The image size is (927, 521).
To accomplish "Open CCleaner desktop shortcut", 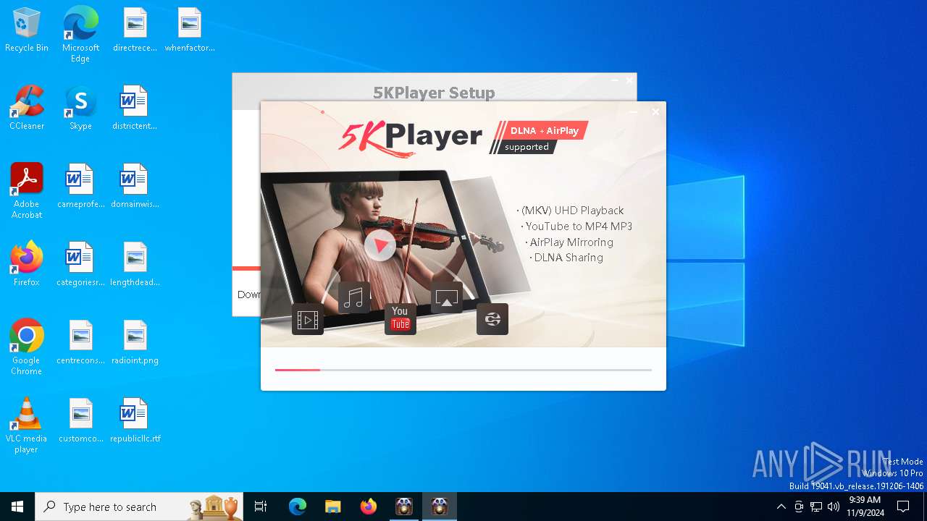I will pos(27,108).
